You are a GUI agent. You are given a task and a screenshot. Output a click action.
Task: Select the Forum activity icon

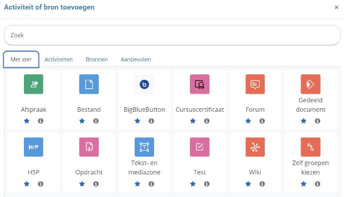click(255, 84)
